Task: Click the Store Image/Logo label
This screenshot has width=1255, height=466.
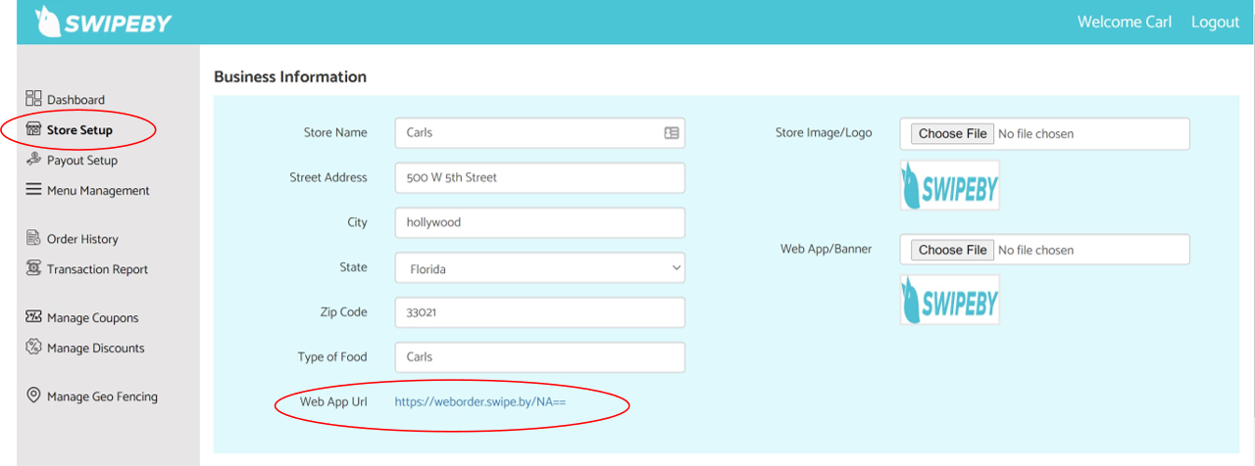Action: coord(824,132)
